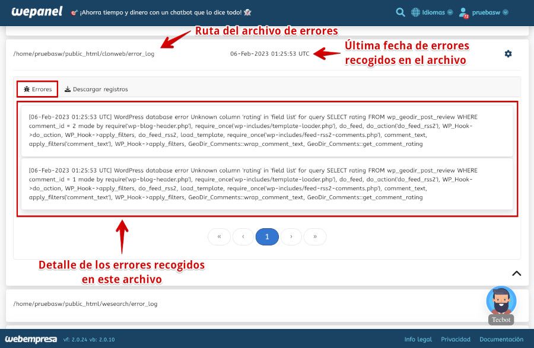Click the user avatar icon with notification badge

(x=463, y=13)
